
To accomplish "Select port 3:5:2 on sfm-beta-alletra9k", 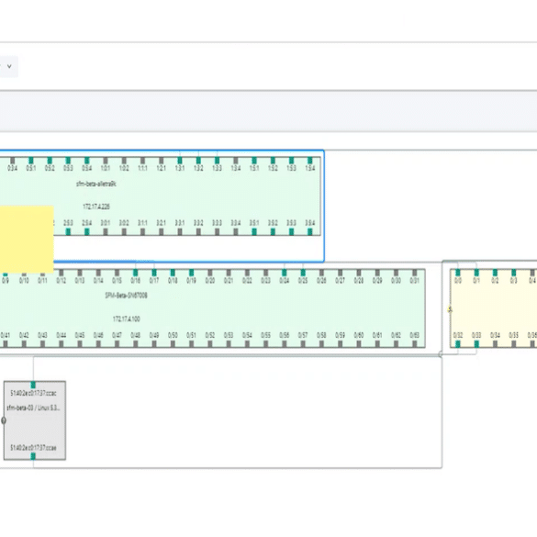I will [273, 232].
